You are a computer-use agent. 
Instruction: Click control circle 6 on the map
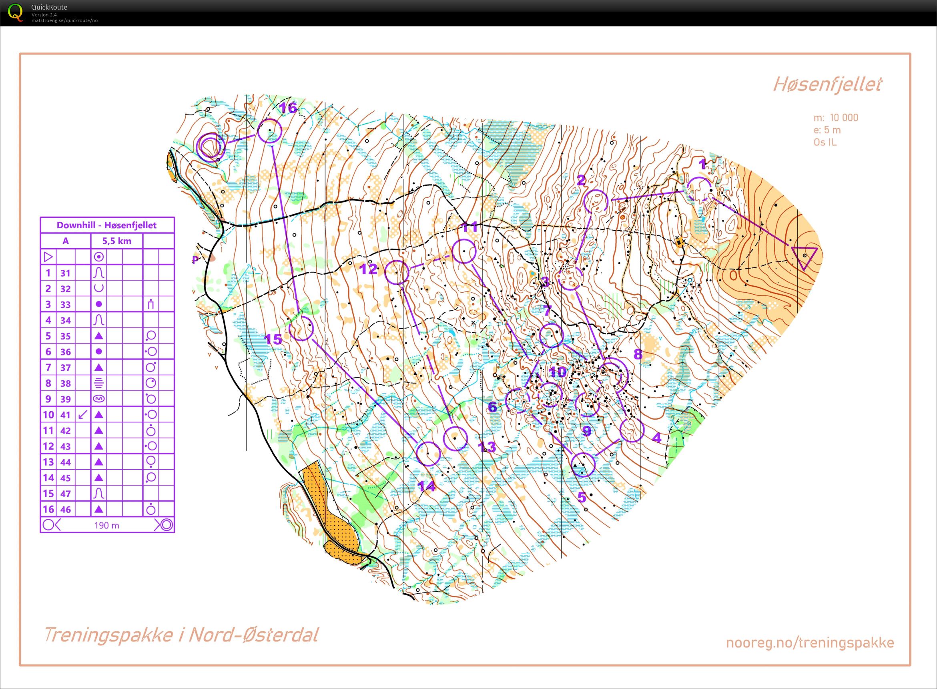point(518,400)
